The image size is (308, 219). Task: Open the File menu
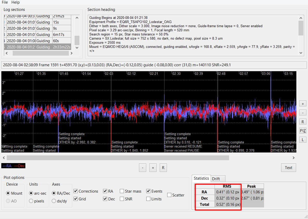click(x=5, y=2)
